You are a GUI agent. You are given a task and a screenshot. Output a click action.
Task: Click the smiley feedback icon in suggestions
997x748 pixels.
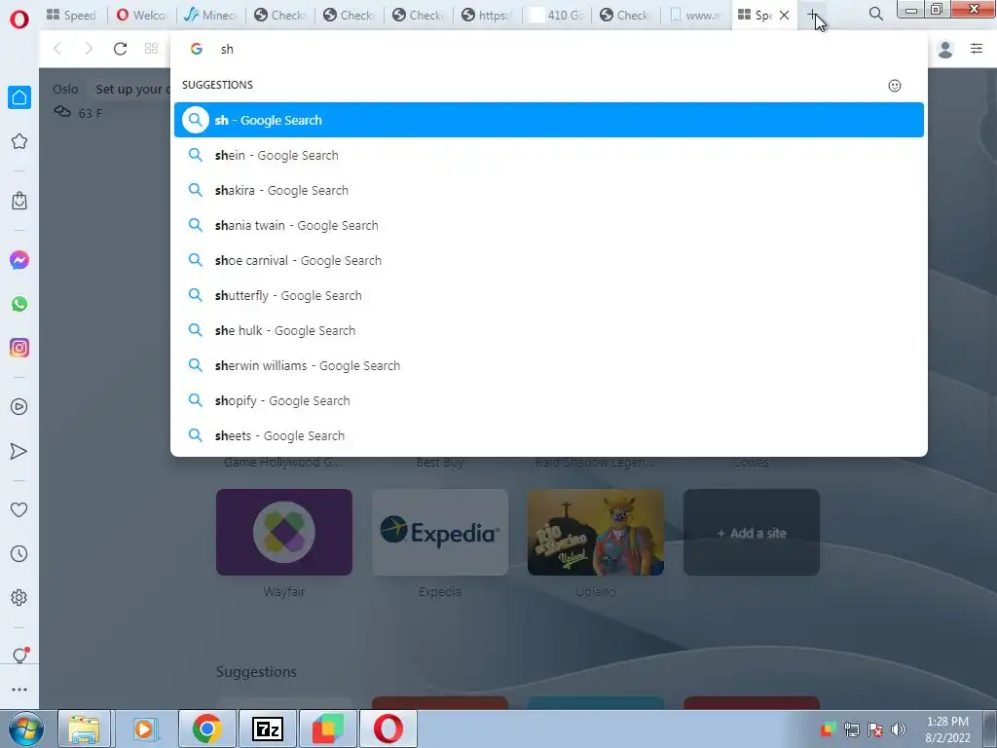point(895,86)
